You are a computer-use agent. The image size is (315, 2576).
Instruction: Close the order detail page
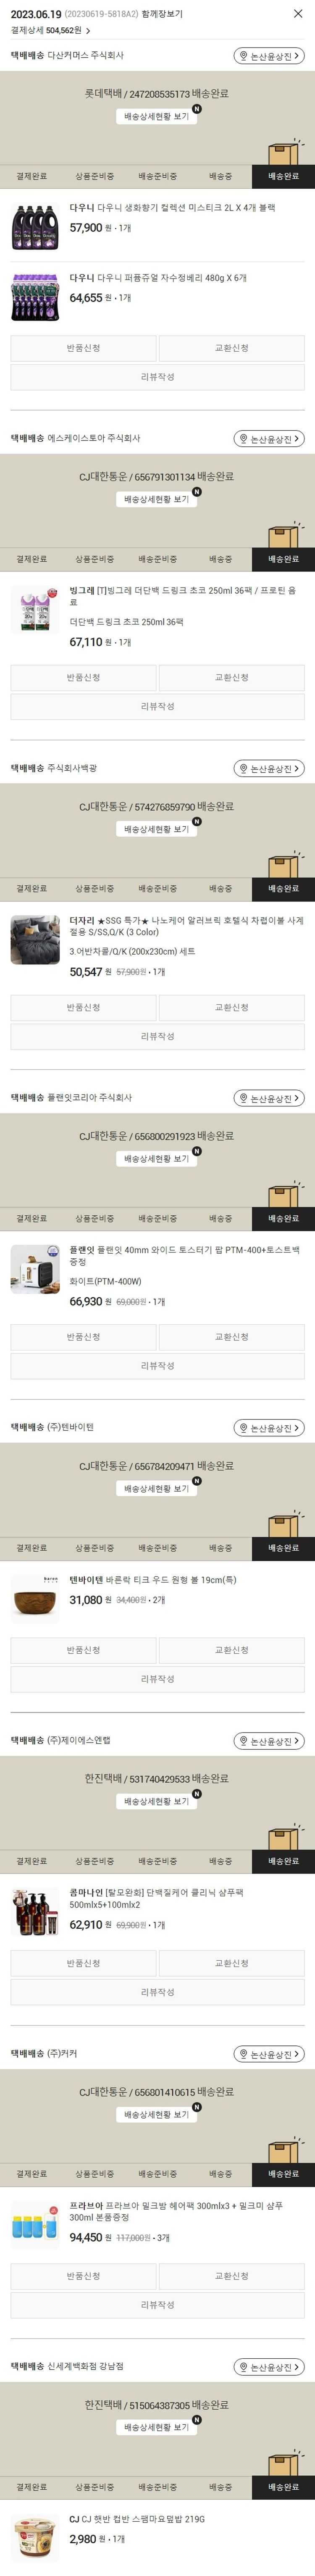pyautogui.click(x=297, y=14)
